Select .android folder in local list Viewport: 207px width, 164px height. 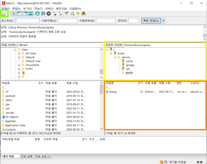coord(10,96)
